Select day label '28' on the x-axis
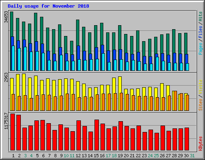205x160 pixels. [x=174, y=156]
